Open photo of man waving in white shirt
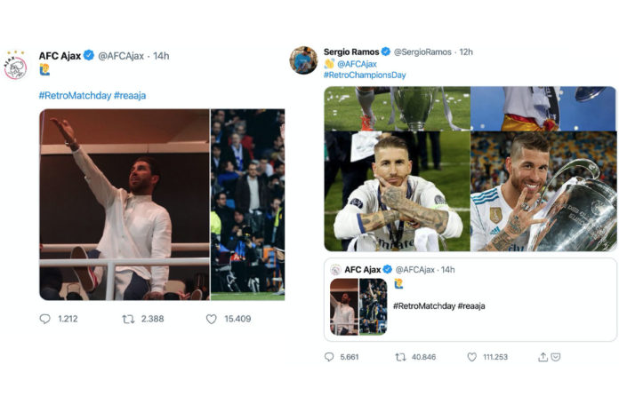This screenshot has height=412, width=619. 124,204
